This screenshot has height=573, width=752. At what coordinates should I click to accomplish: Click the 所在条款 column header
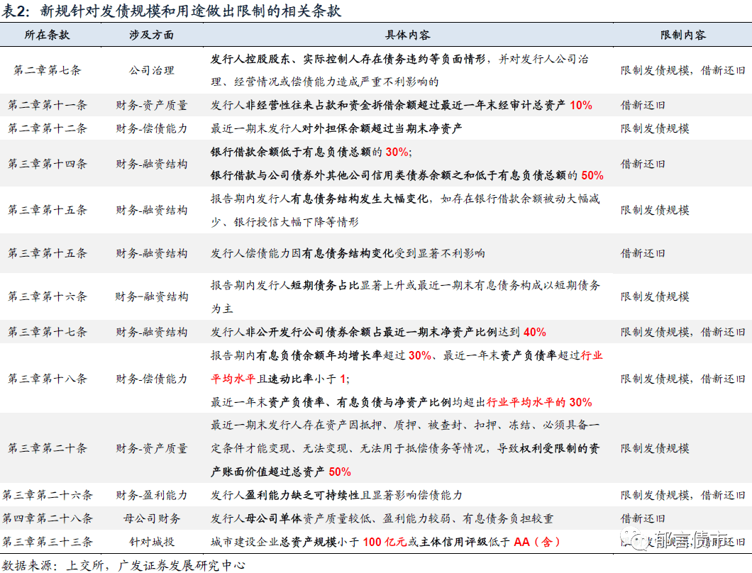(47, 35)
